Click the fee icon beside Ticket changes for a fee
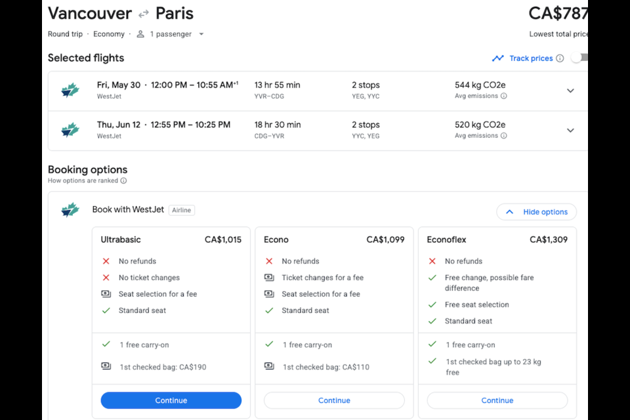 click(269, 278)
